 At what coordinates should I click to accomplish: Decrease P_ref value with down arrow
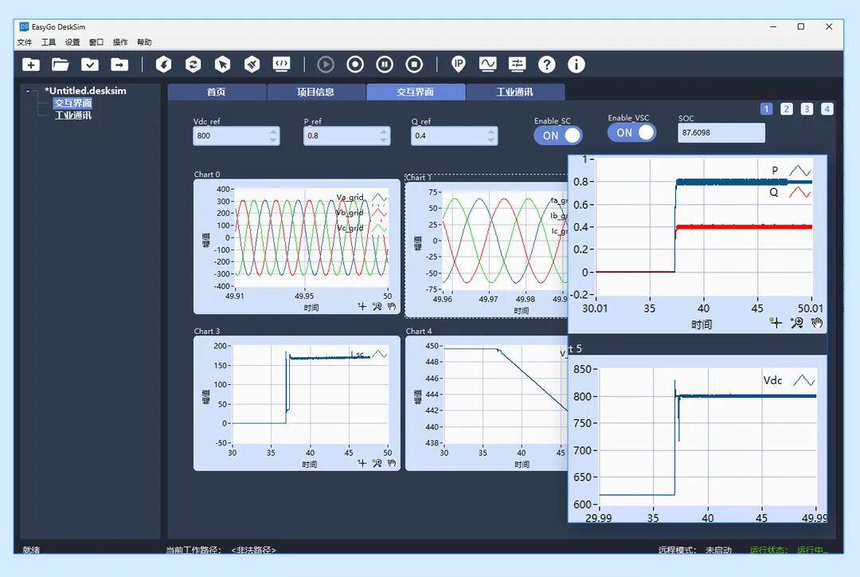point(385,140)
